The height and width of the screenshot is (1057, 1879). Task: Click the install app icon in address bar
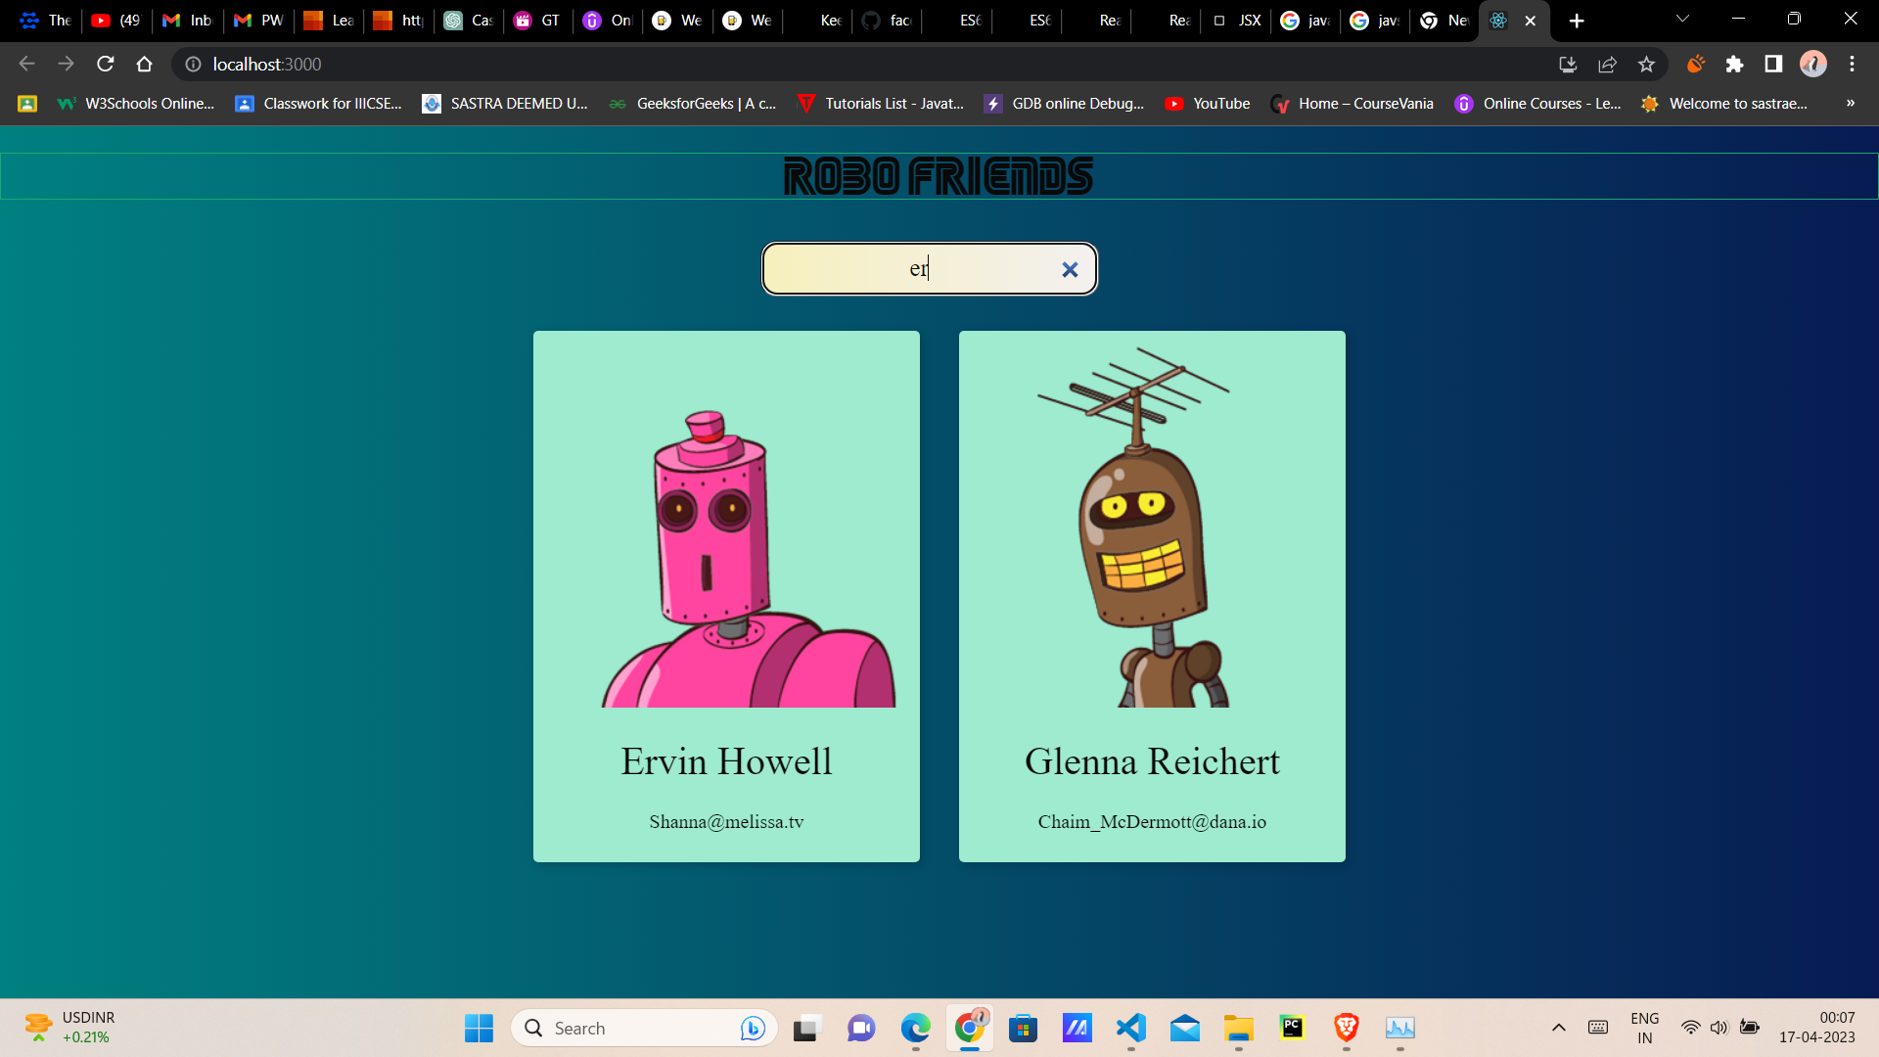(1568, 64)
